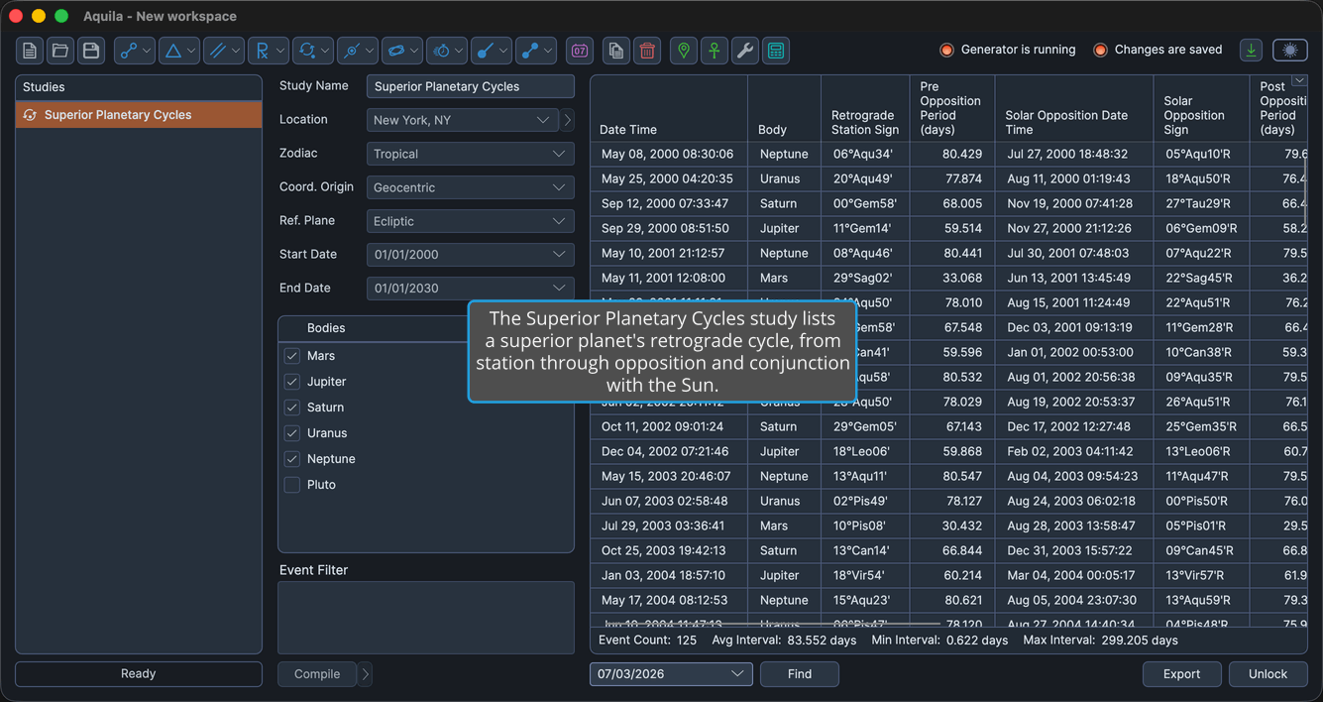Click inside the Event Filter text area
Viewport: 1323px width, 702px height.
[x=426, y=618]
